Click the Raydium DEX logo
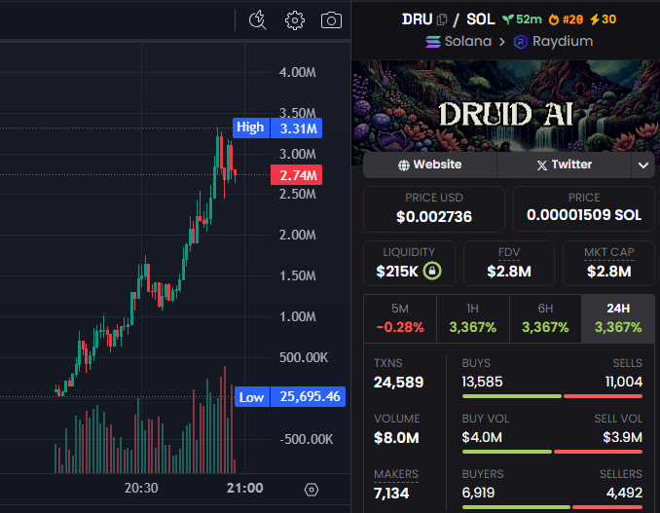The width and height of the screenshot is (660, 513). (x=521, y=42)
